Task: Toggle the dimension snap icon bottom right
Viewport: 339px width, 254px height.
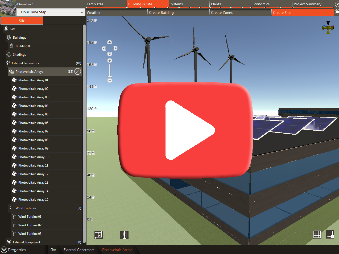Action: pyautogui.click(x=330, y=235)
